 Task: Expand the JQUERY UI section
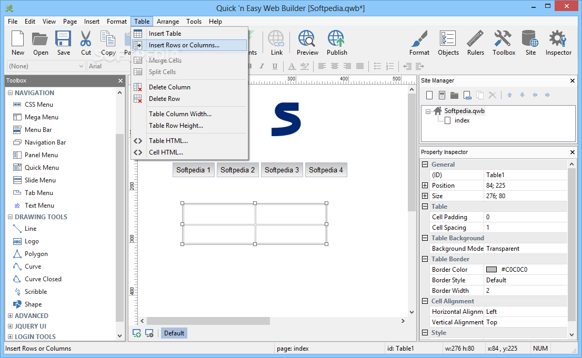(x=10, y=326)
